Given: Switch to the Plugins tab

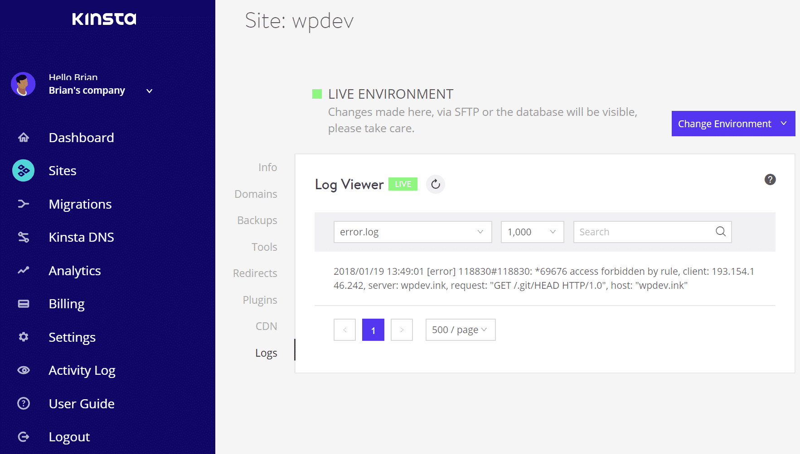Looking at the screenshot, I should (260, 300).
